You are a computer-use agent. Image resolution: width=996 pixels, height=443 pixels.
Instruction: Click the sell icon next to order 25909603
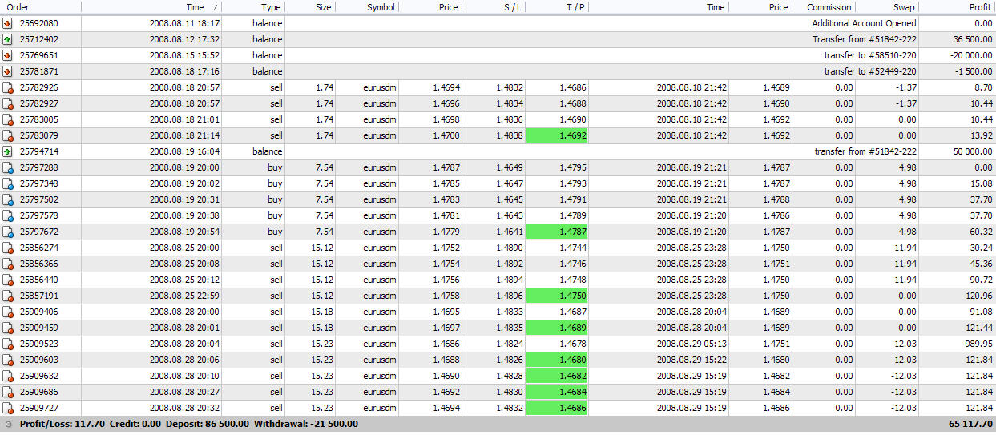click(7, 360)
